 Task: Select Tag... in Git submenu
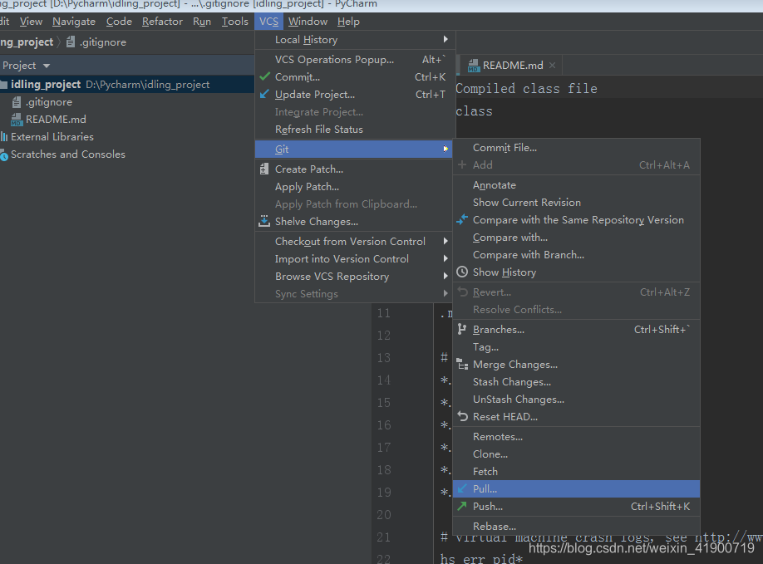click(577, 346)
